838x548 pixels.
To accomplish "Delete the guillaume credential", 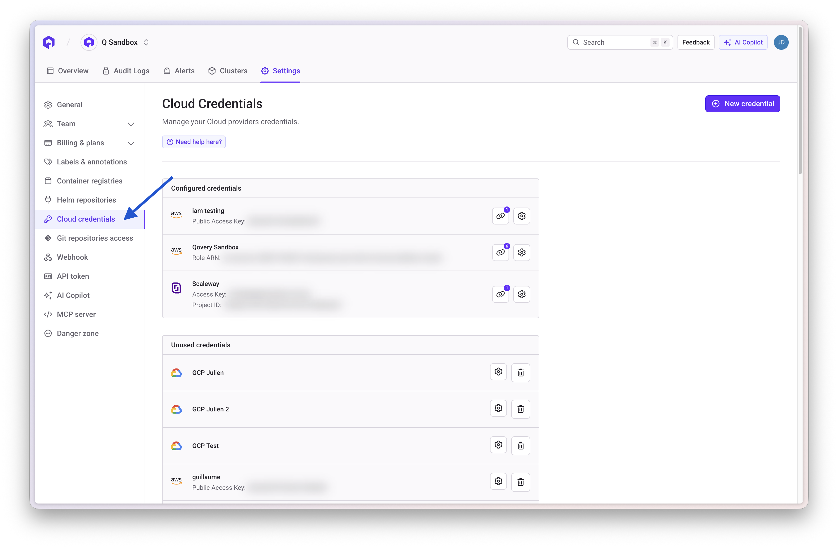I will [520, 482].
